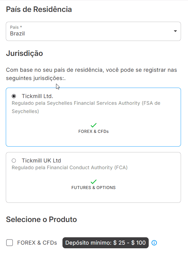This screenshot has height=255, width=188.
Task: Click the dropdown arrow on the País field
Action: click(x=176, y=31)
